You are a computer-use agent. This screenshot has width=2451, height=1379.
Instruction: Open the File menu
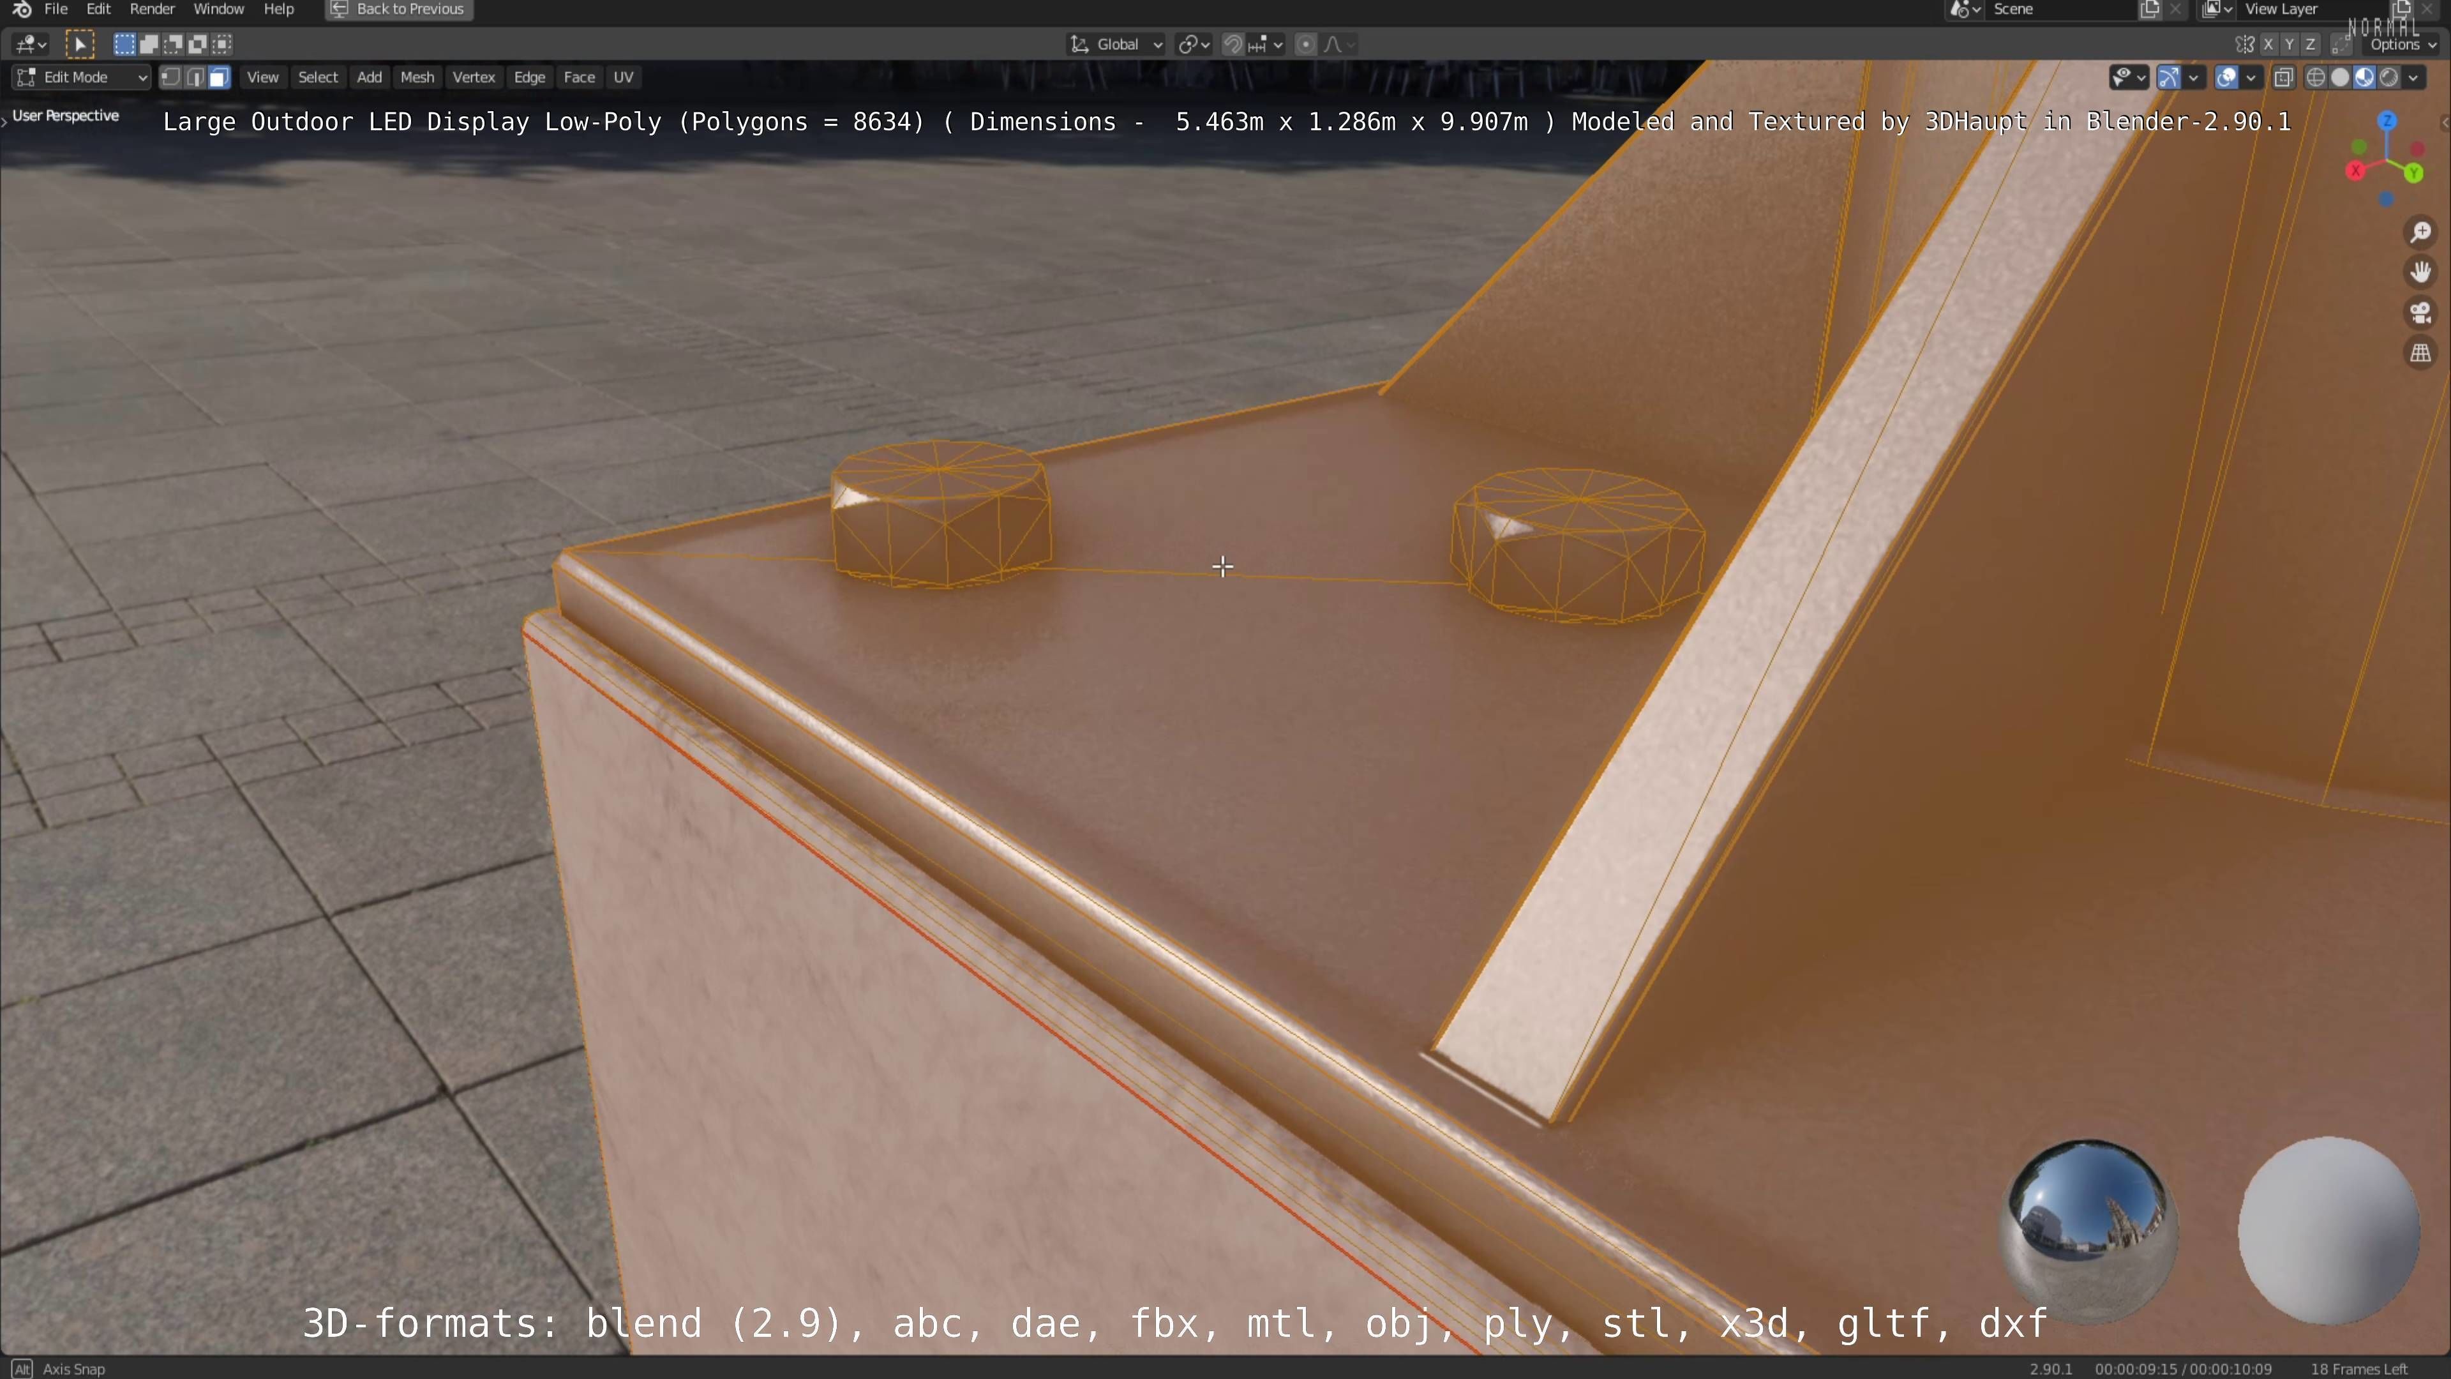click(56, 10)
